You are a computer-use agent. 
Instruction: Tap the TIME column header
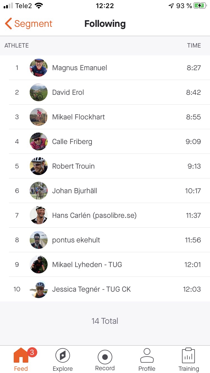194,46
